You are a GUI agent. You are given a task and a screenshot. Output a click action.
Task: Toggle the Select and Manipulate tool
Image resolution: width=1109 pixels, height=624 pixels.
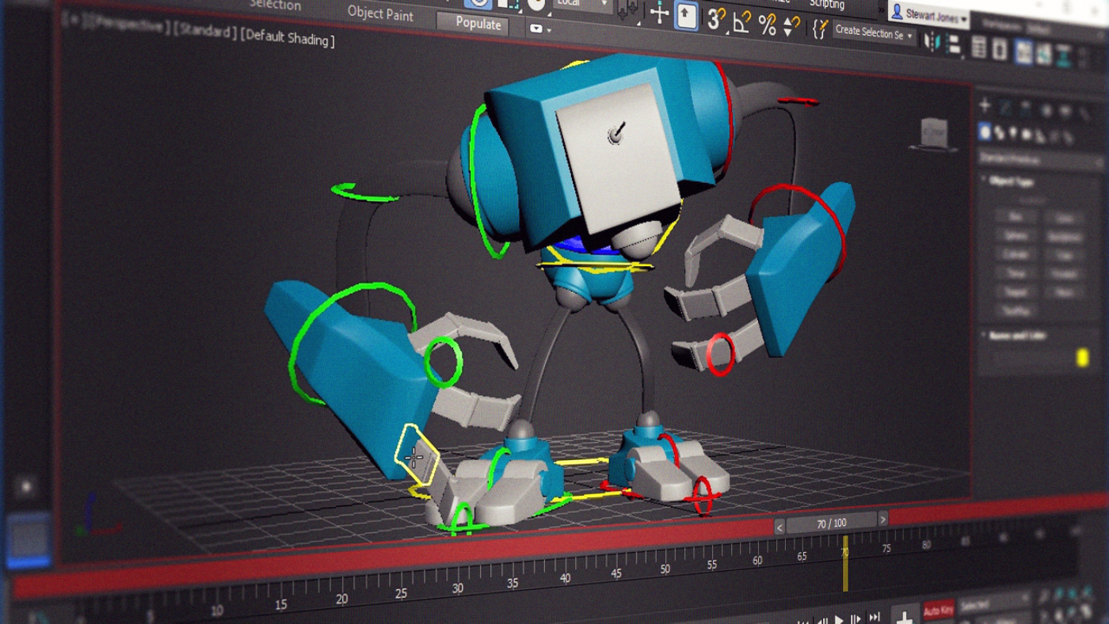(x=659, y=13)
